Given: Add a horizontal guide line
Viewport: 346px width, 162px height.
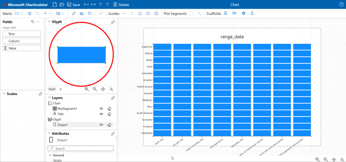Looking at the screenshot, I should tap(124, 13).
